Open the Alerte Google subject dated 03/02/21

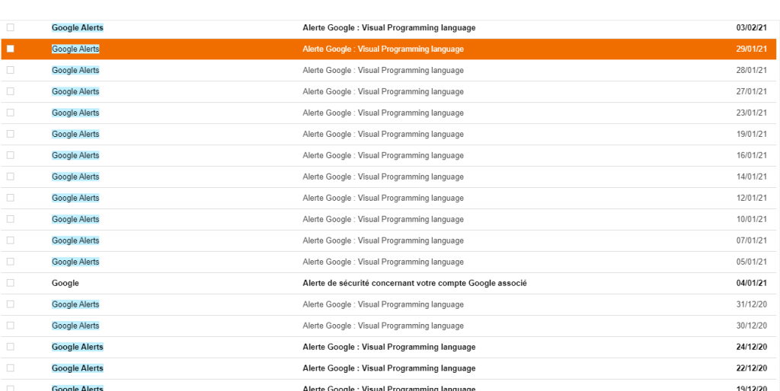click(388, 27)
